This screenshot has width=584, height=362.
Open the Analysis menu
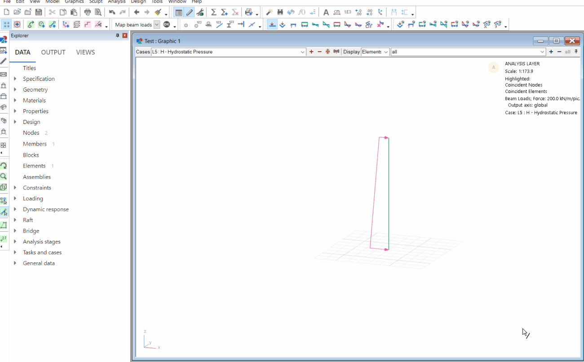coord(116,2)
